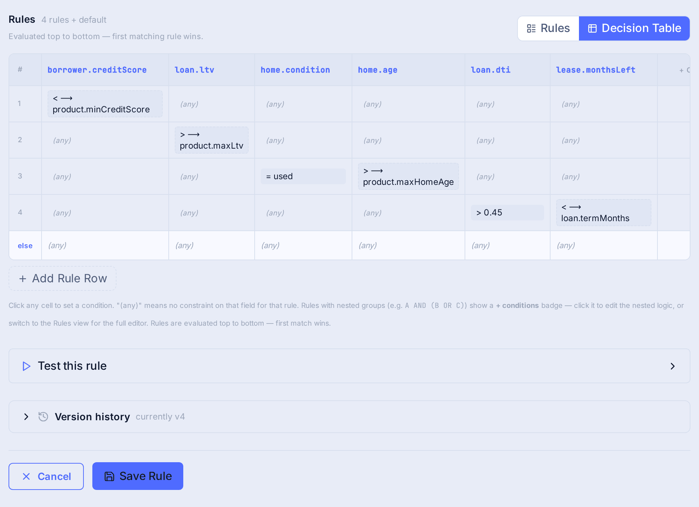The width and height of the screenshot is (699, 507).
Task: Click the Save Rule button label
Action: (x=146, y=476)
